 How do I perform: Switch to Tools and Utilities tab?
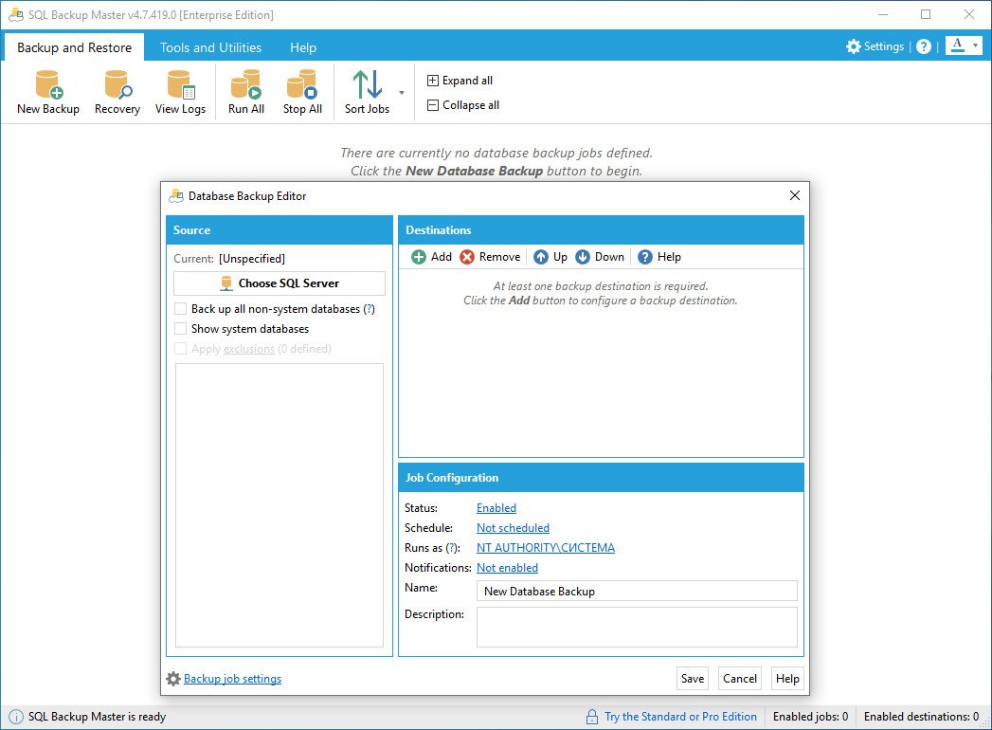coord(210,47)
